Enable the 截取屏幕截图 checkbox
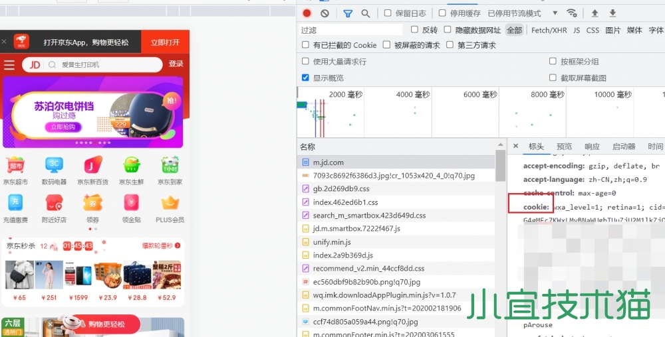This screenshot has width=665, height=337. click(553, 78)
